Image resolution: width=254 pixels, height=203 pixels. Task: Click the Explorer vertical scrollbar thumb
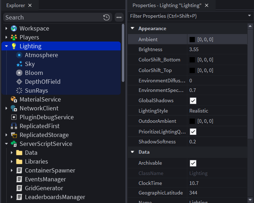pos(123,53)
